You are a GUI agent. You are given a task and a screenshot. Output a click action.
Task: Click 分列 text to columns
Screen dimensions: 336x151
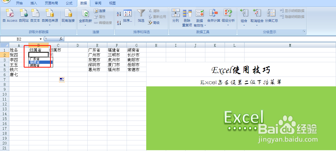point(176,16)
